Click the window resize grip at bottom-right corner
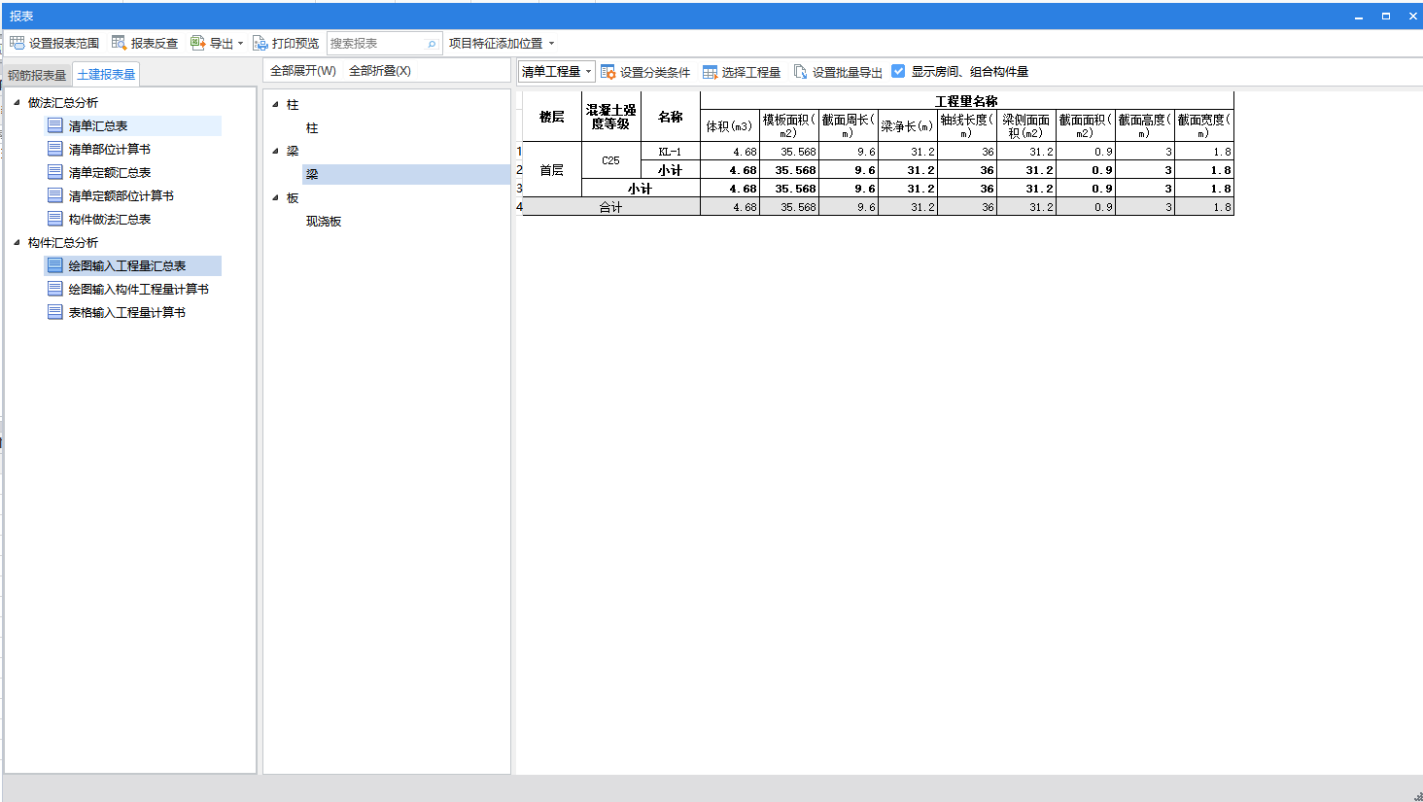Viewport: 1423px width, 802px height. 1417,796
